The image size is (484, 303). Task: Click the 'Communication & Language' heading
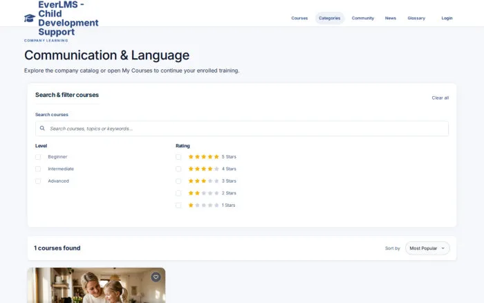coord(106,55)
